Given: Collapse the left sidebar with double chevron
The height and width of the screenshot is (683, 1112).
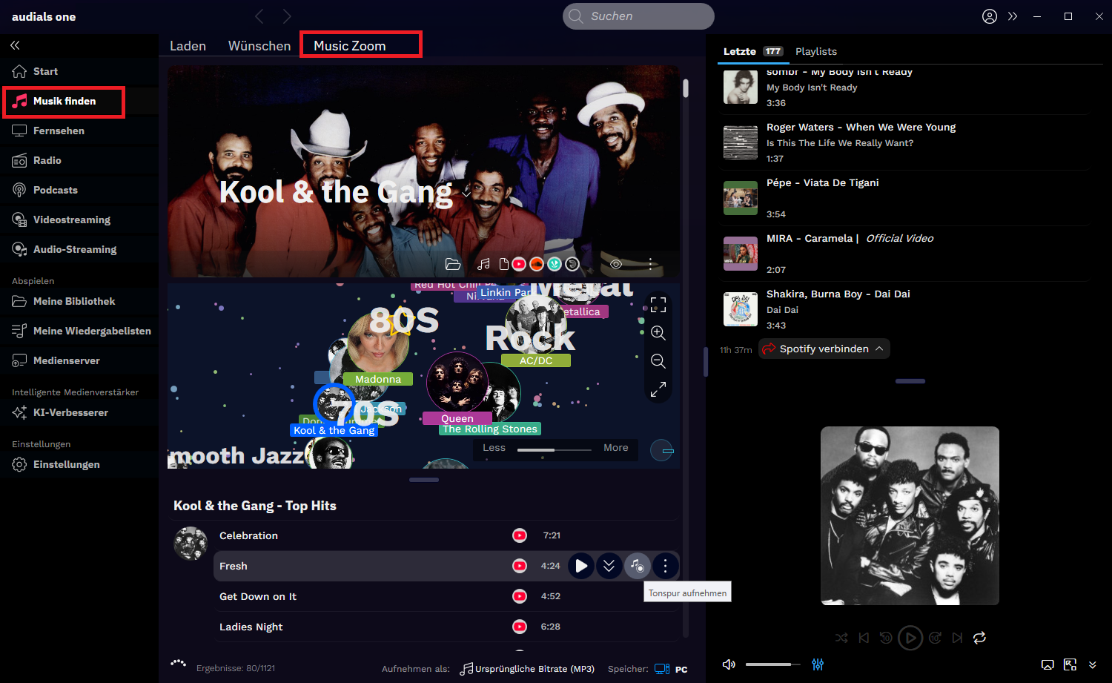Looking at the screenshot, I should point(15,45).
